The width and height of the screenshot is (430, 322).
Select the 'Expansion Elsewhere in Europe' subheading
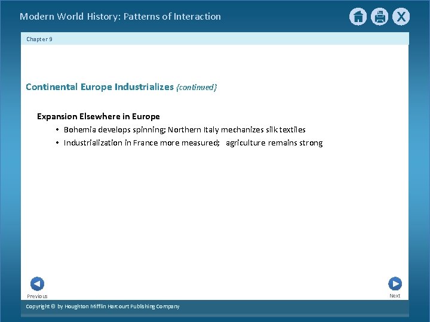(99, 116)
